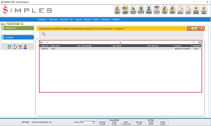This screenshot has height=126, width=211.
Task: Click the red close icon in results header
Action: pos(202,28)
